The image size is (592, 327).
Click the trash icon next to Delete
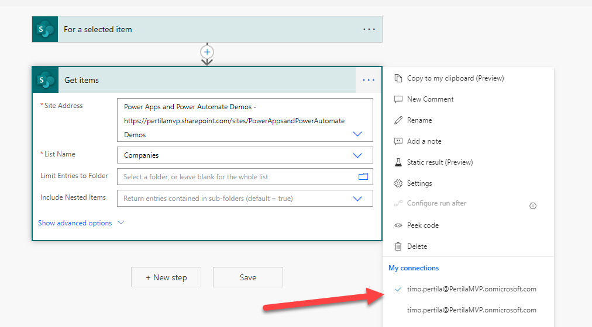point(398,246)
